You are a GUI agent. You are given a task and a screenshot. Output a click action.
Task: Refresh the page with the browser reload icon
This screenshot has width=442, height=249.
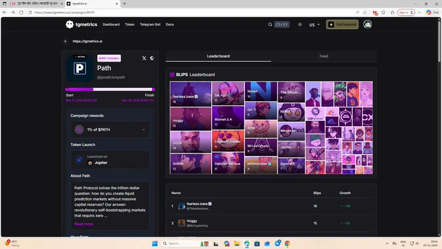(x=21, y=12)
